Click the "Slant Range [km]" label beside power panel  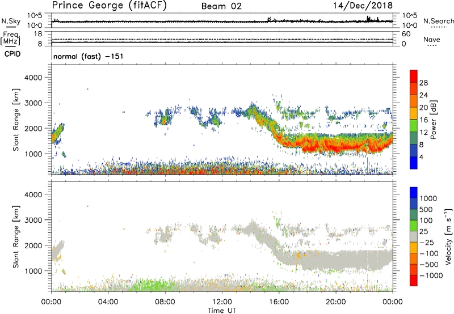[16, 120]
